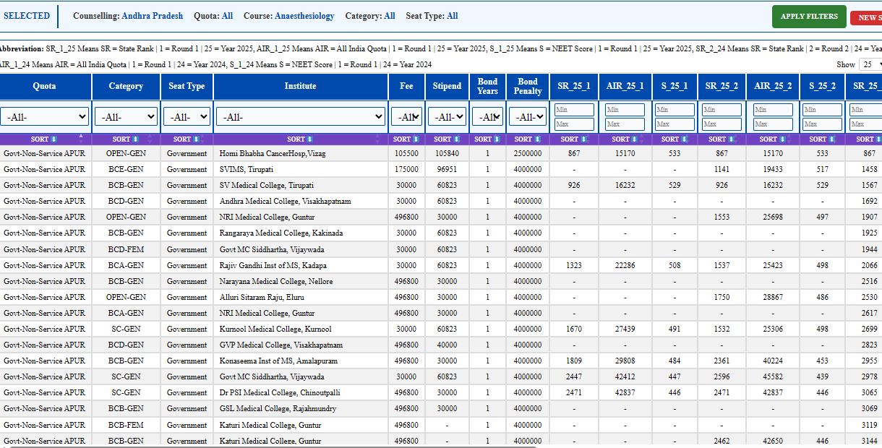Image resolution: width=882 pixels, height=448 pixels.
Task: Sort by SR_25_1 rank column
Action: [574, 139]
